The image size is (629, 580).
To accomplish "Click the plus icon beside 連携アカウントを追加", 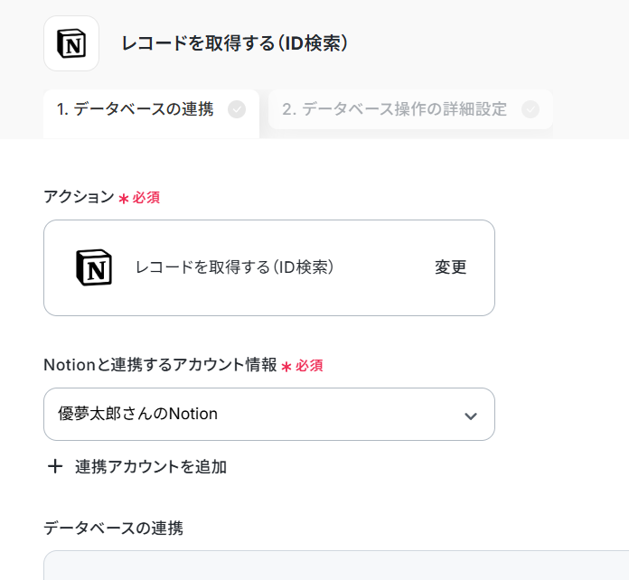I will coord(55,466).
